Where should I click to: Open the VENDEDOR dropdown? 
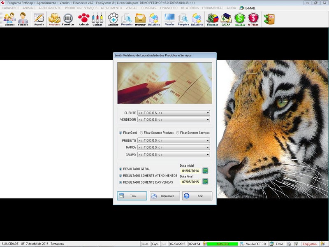pos(208,120)
